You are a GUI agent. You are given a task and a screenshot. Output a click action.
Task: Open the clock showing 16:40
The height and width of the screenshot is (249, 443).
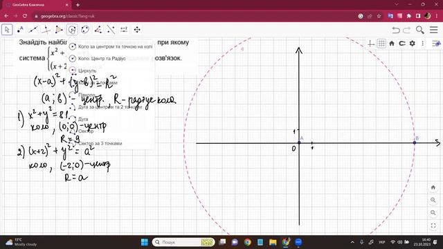pyautogui.click(x=422, y=242)
